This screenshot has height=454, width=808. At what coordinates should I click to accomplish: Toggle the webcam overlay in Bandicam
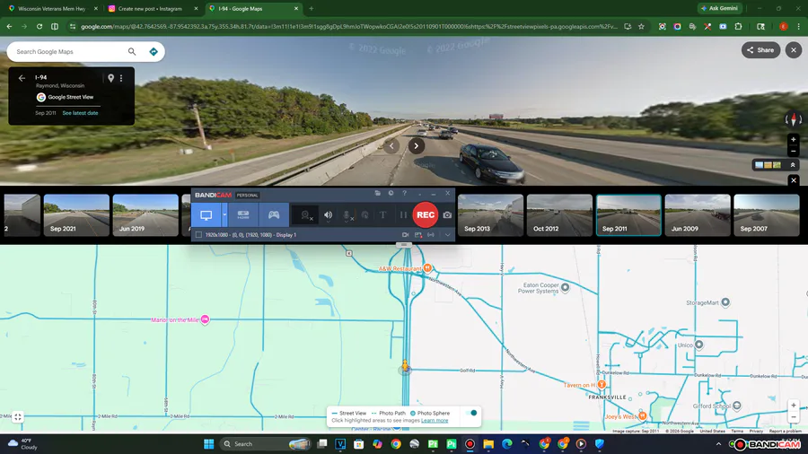(x=306, y=215)
